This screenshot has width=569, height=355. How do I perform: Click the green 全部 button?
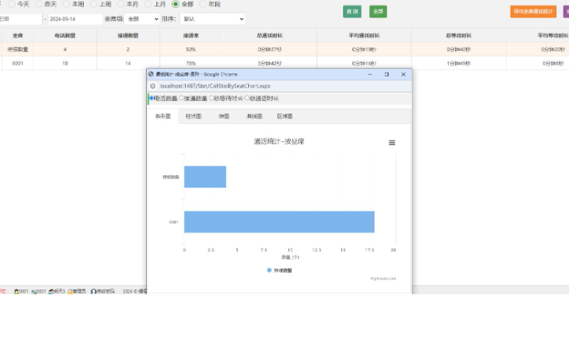[378, 12]
